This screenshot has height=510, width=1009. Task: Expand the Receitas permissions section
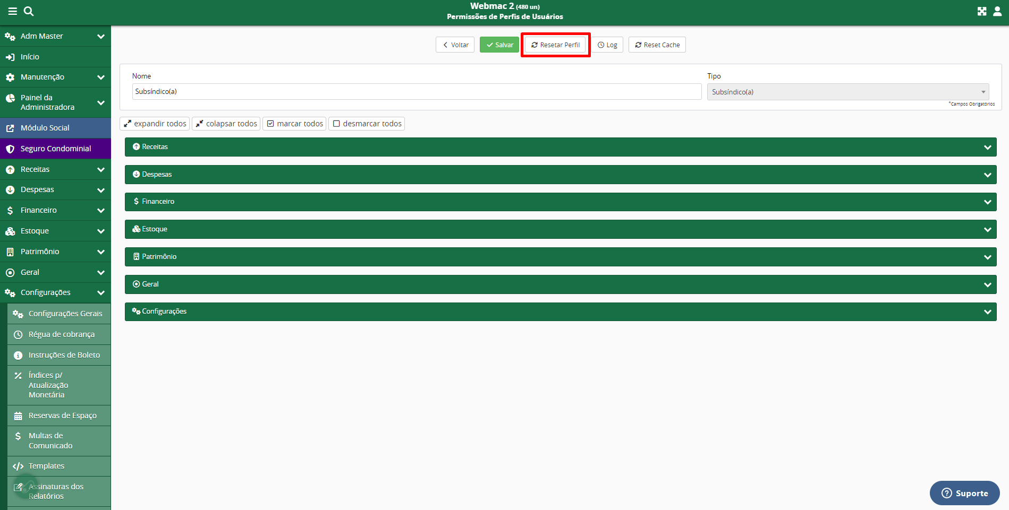pos(560,147)
